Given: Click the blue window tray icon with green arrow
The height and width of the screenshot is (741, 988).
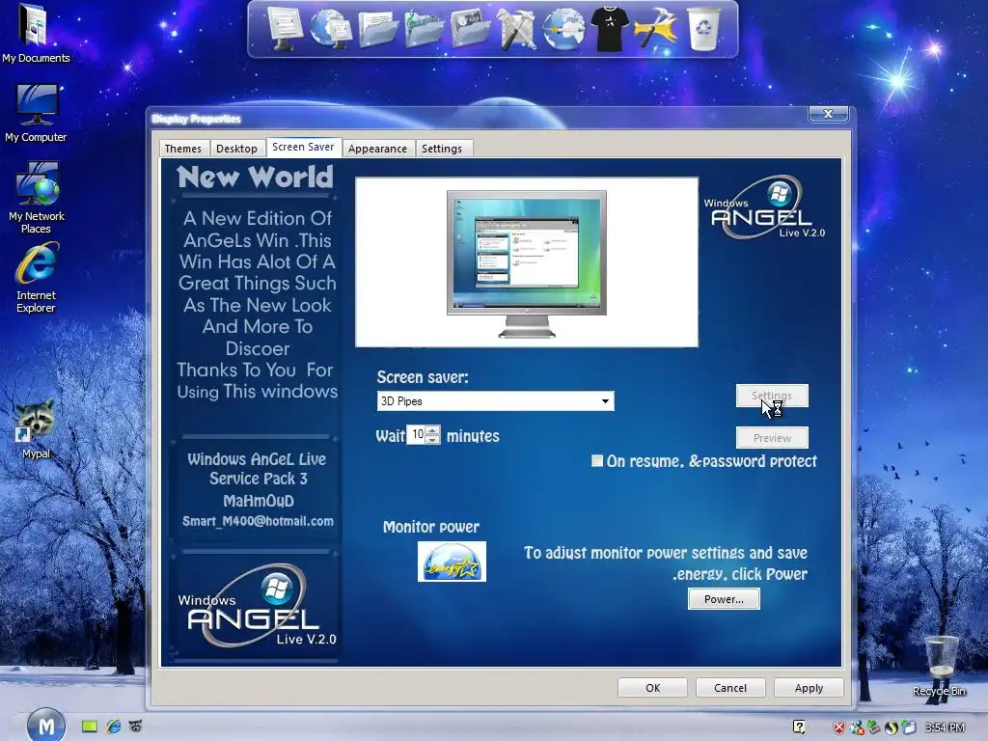Looking at the screenshot, I should [908, 727].
